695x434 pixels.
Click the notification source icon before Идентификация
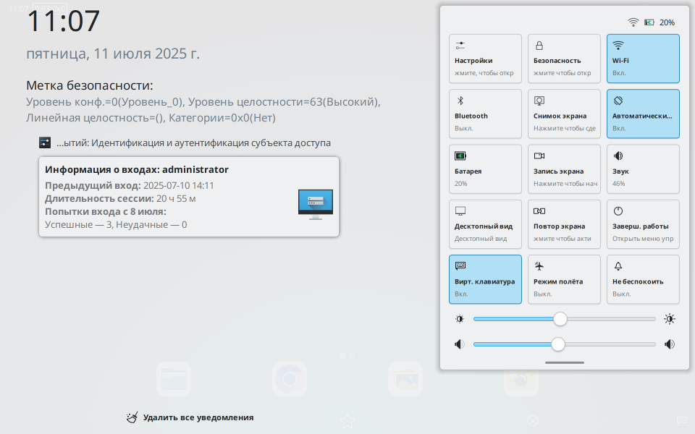click(x=45, y=142)
